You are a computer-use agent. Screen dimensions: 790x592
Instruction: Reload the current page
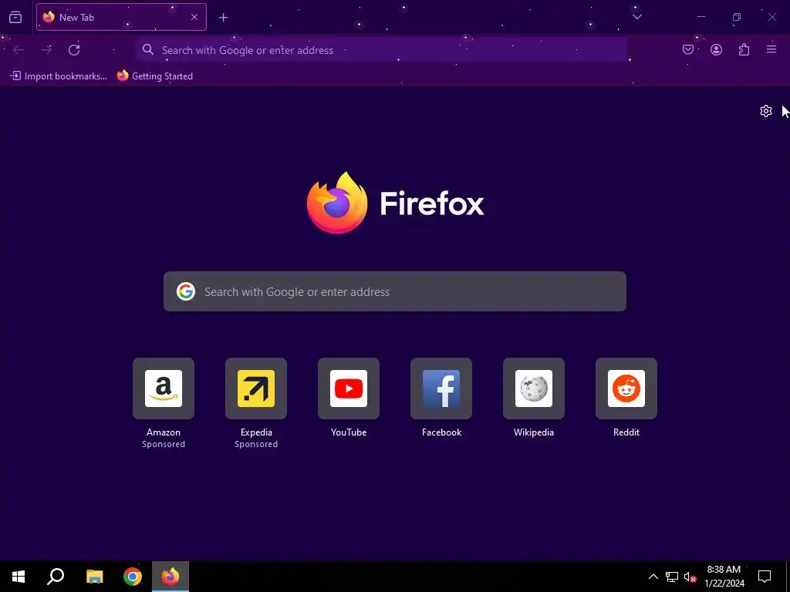click(x=74, y=50)
